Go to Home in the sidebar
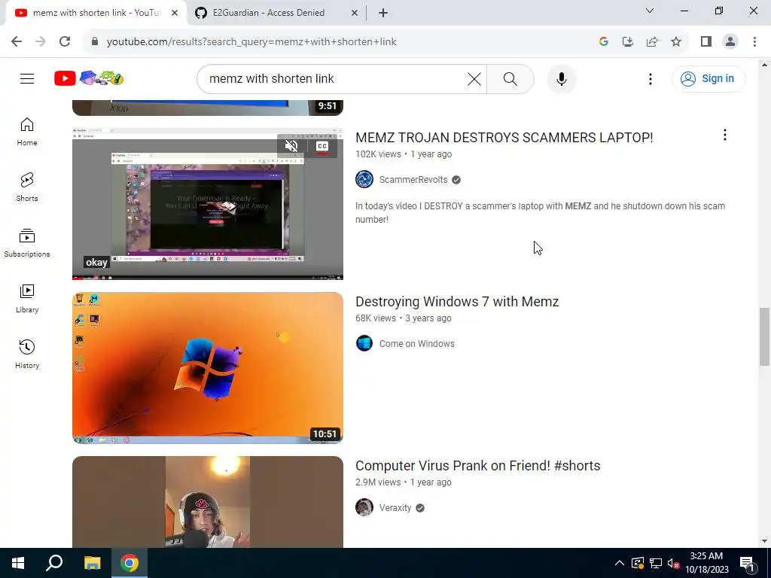 (27, 132)
